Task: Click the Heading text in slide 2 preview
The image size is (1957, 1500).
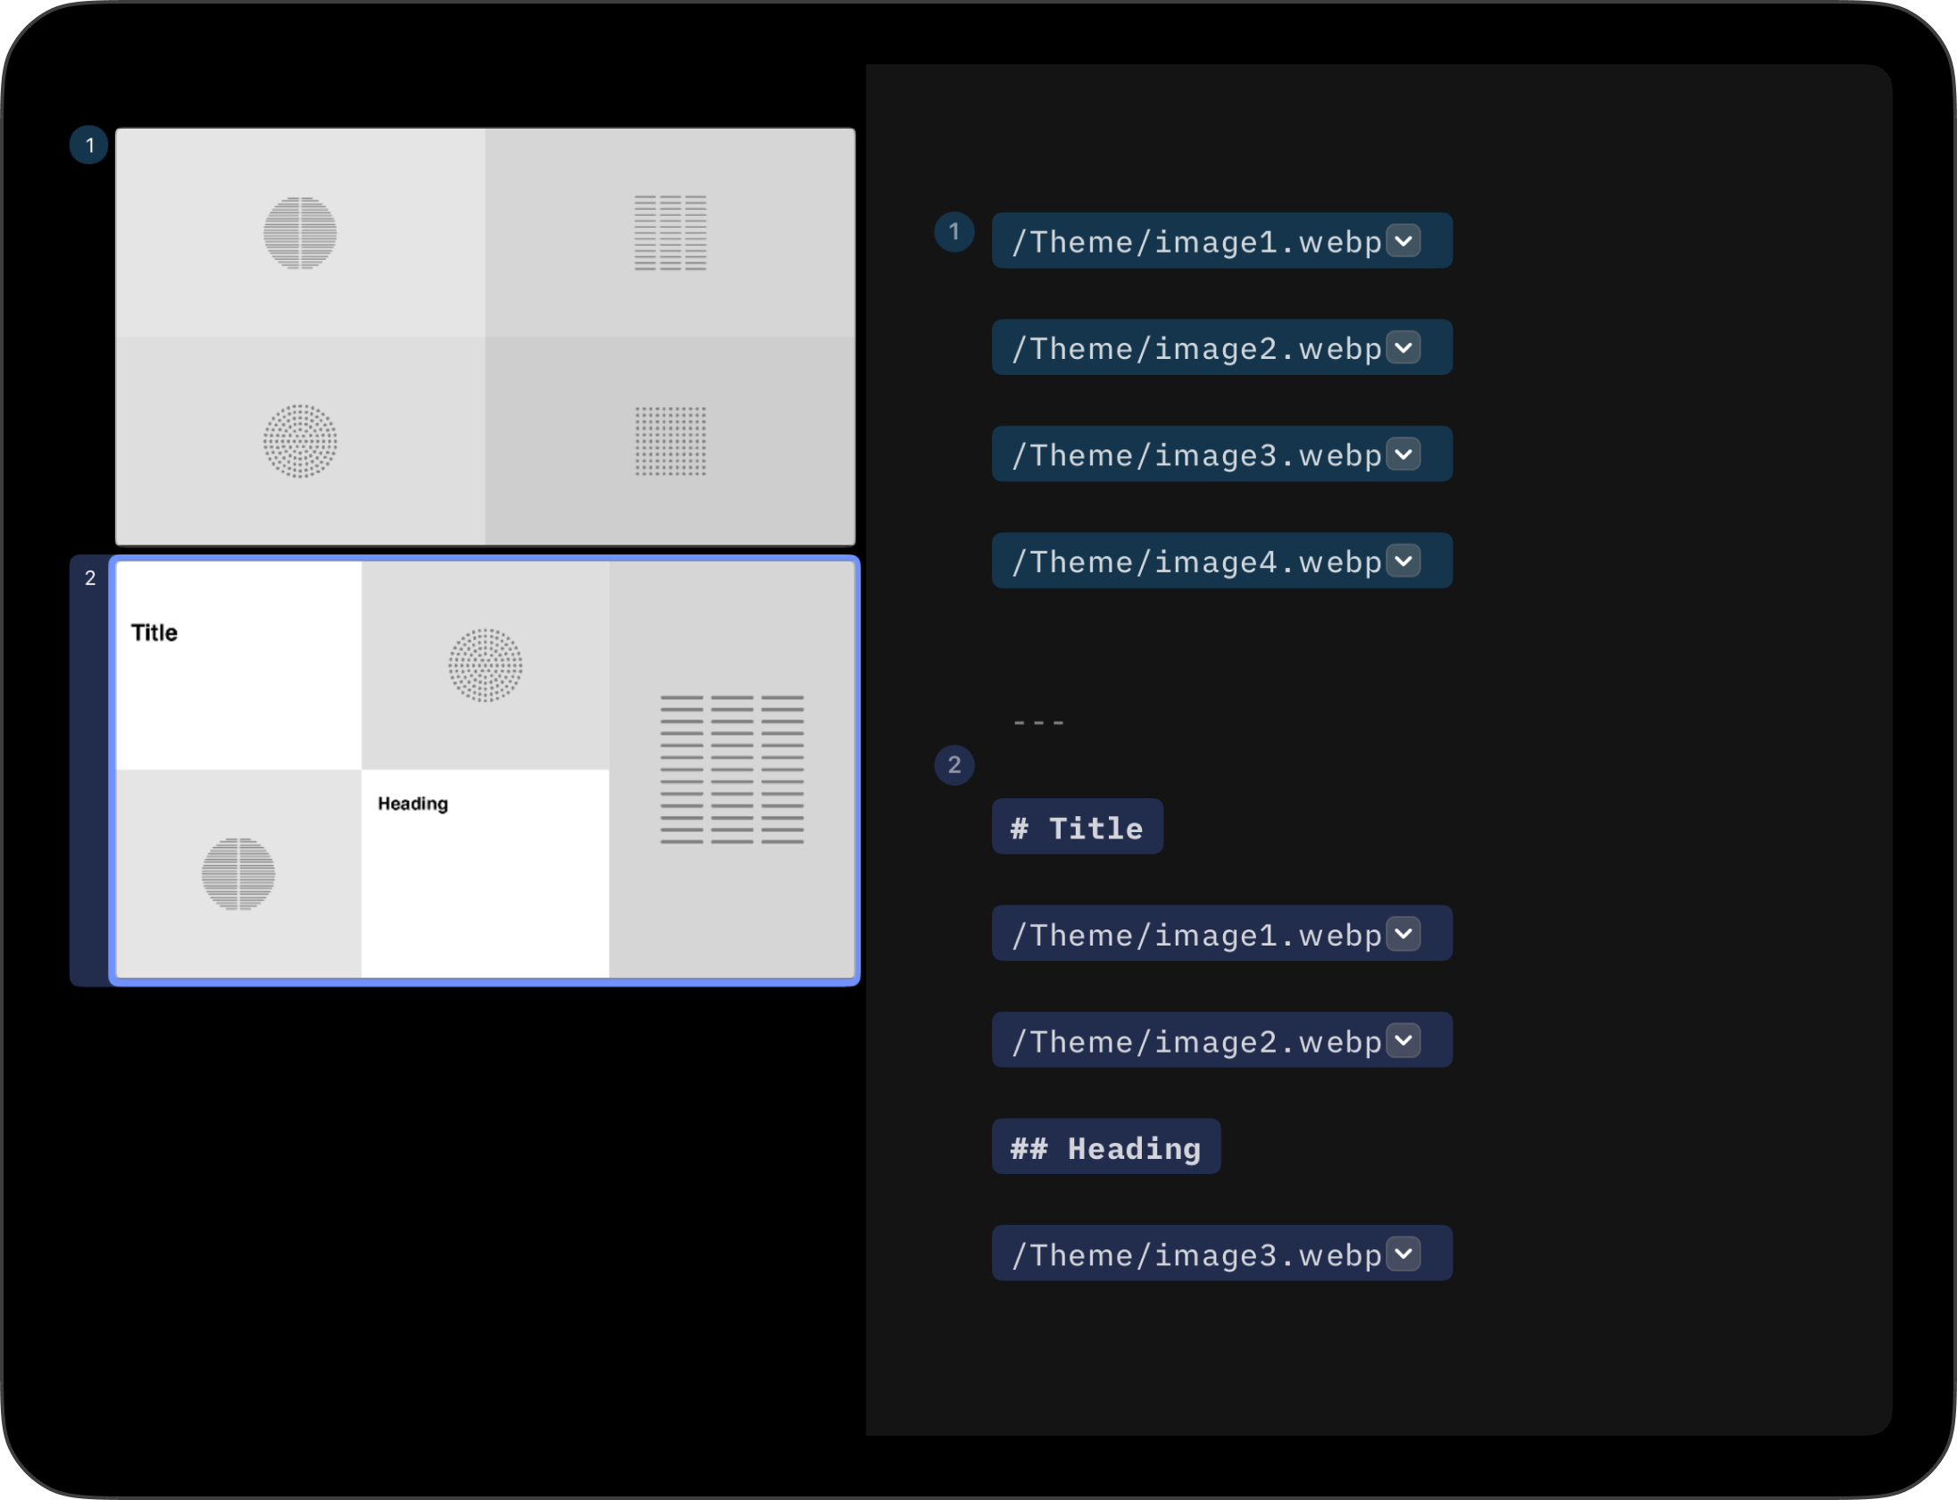Action: (x=412, y=804)
